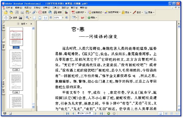The image size is (183, 118).
Task: Switch to Facing pages layout
Action: pos(177,113)
